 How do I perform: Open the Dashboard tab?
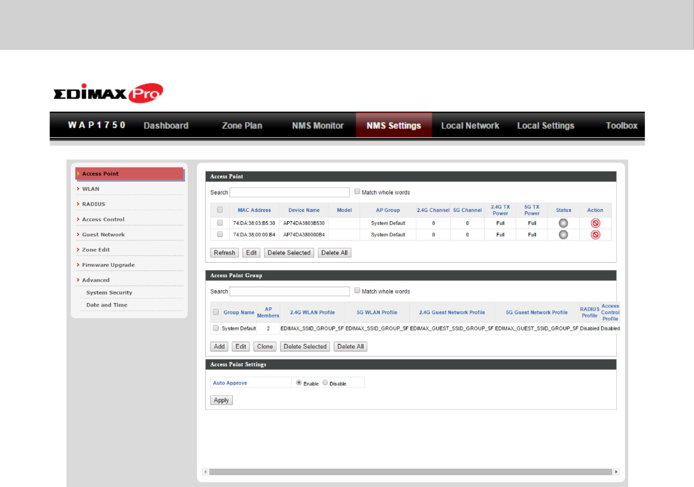pyautogui.click(x=166, y=126)
